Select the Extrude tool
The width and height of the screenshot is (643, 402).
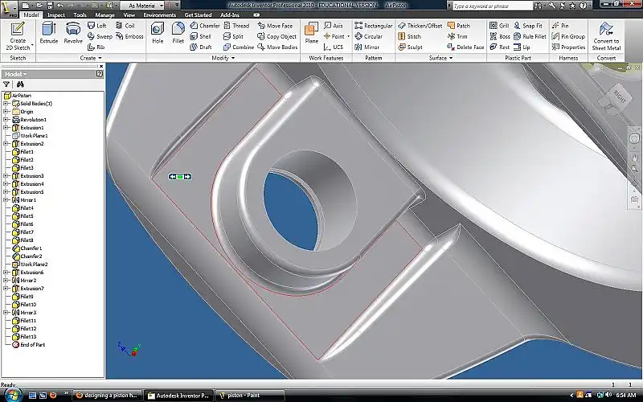click(48, 32)
